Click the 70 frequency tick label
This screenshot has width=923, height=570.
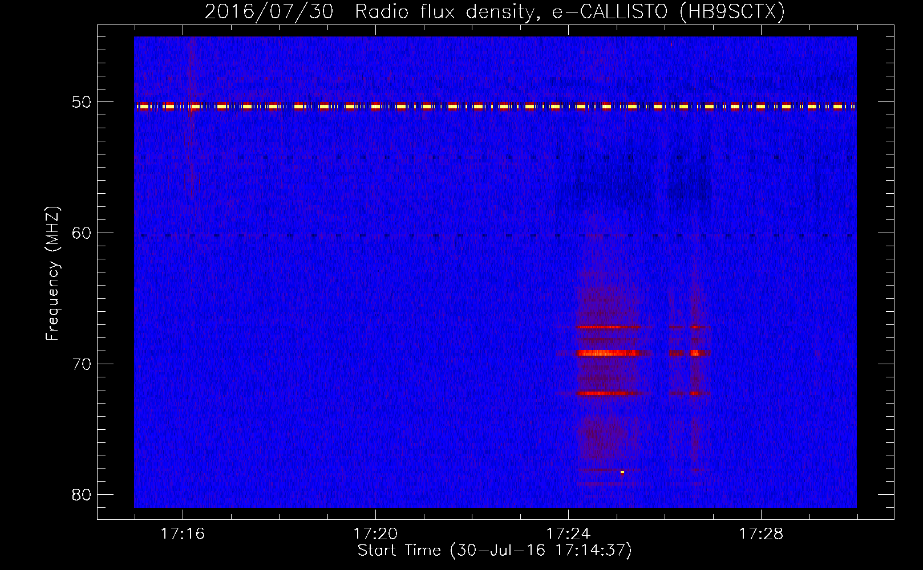pyautogui.click(x=82, y=364)
